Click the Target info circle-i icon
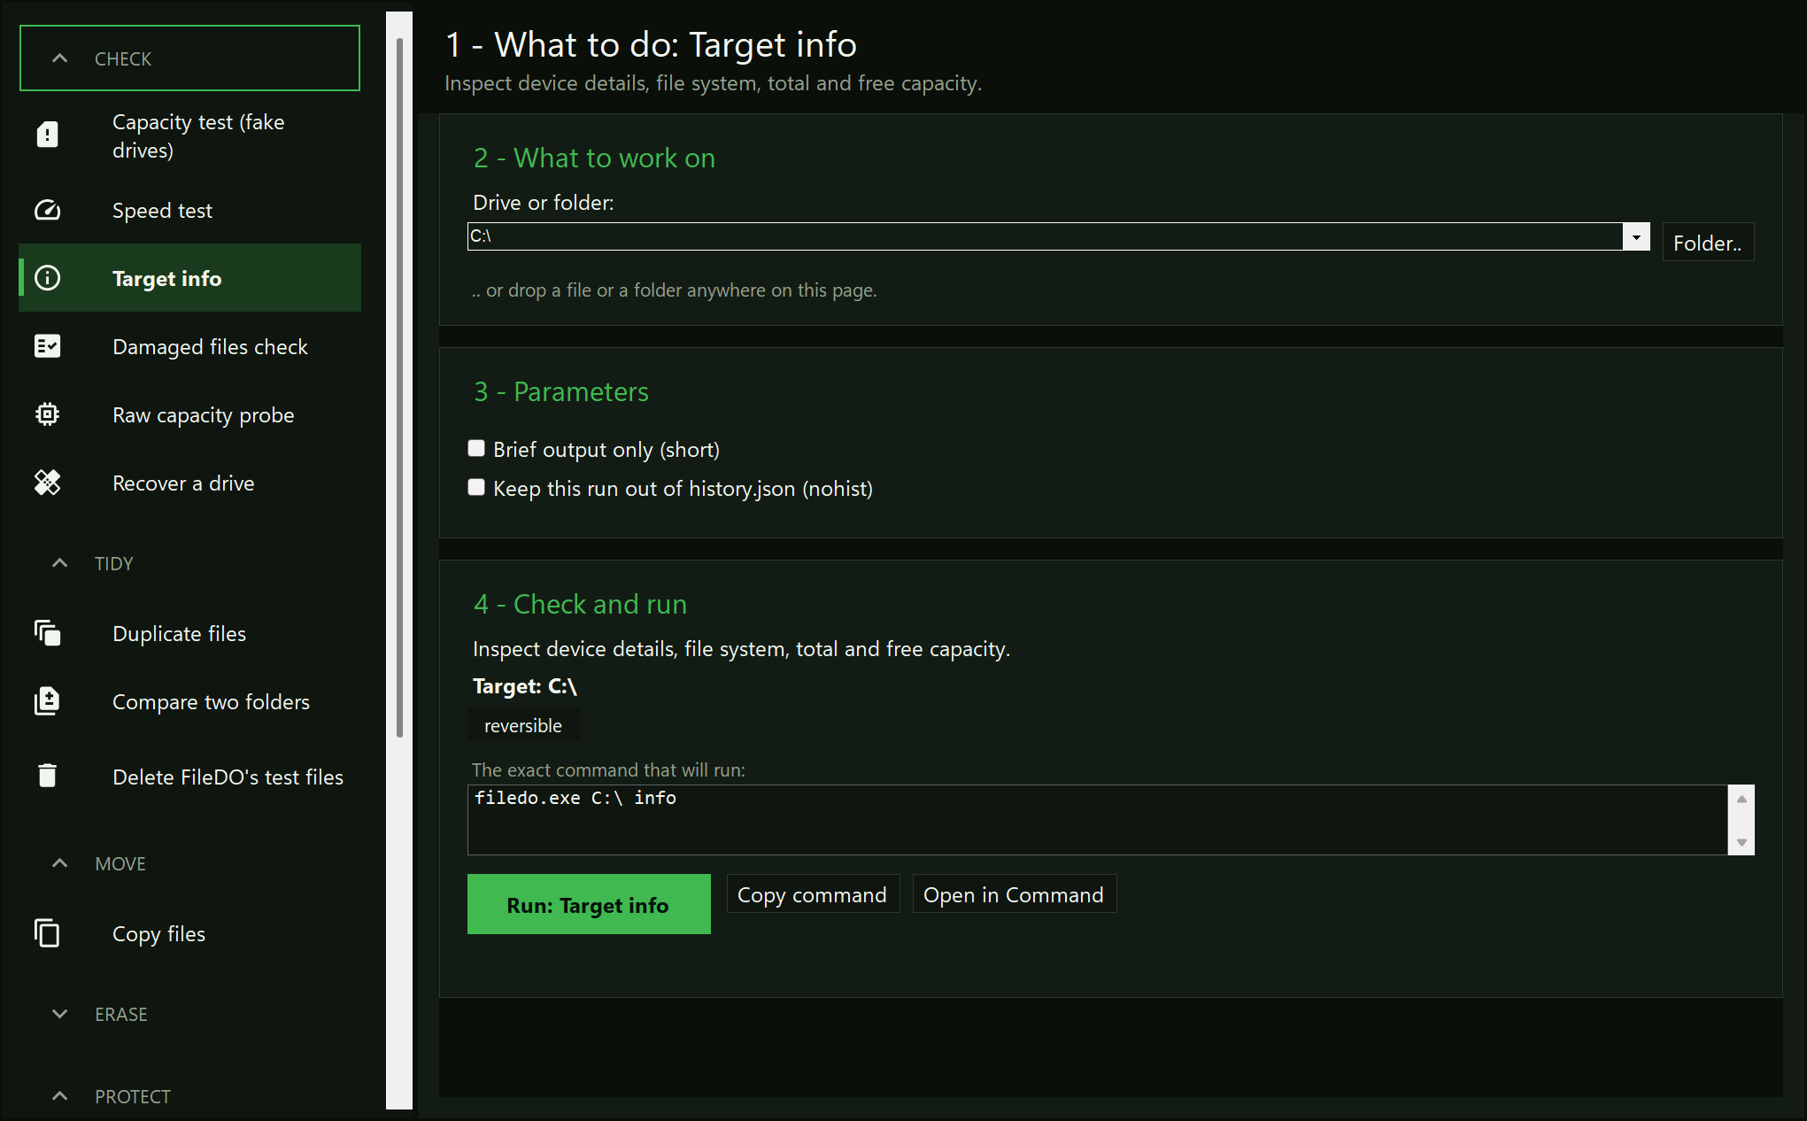The width and height of the screenshot is (1807, 1121). pyautogui.click(x=48, y=278)
